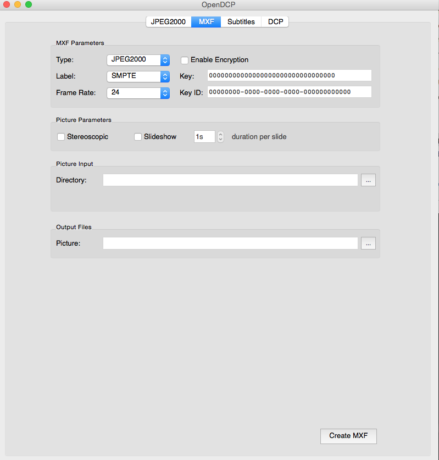Select the MXF tab
This screenshot has height=460, width=439.
tap(206, 22)
